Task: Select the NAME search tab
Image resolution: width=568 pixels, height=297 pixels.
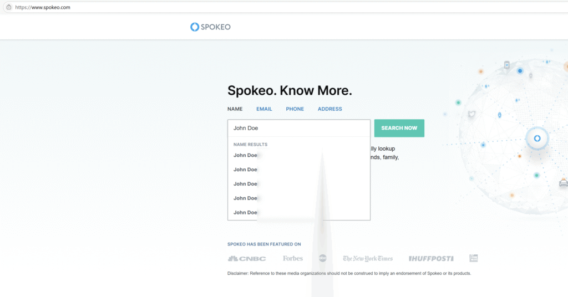Action: click(x=235, y=109)
